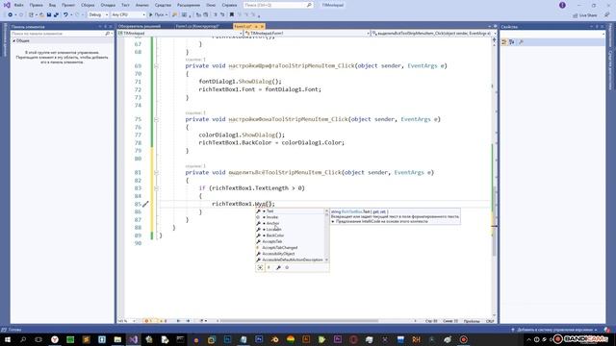Open the Any CPU platform dropdown

[x=128, y=15]
